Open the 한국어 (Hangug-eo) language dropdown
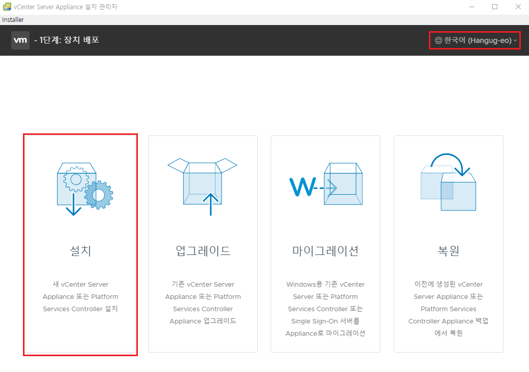The height and width of the screenshot is (372, 529). [x=475, y=40]
